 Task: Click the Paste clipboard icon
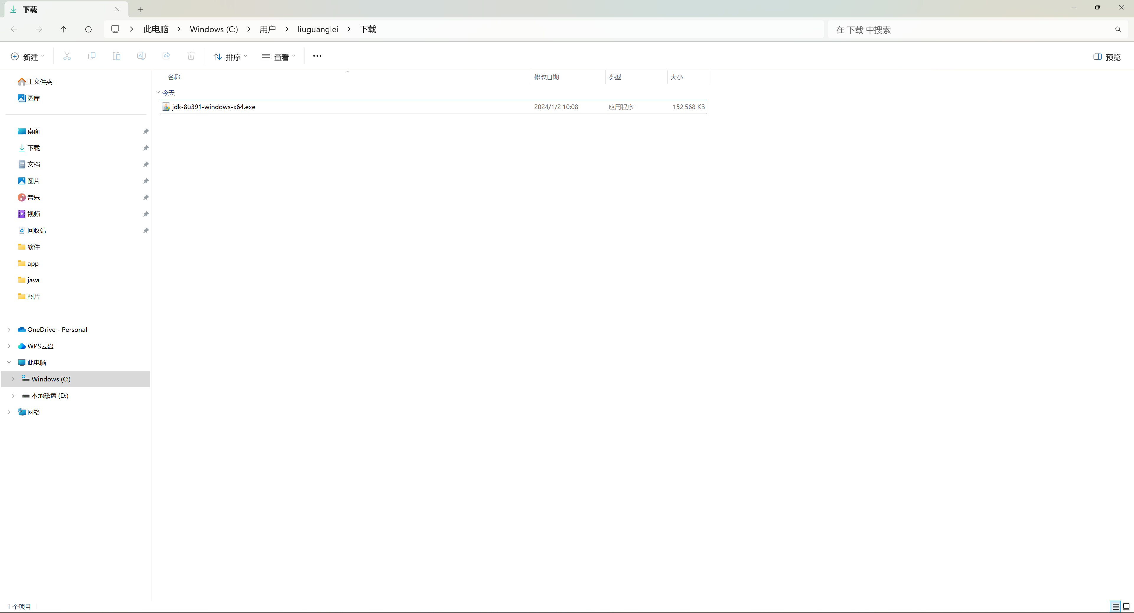[117, 56]
